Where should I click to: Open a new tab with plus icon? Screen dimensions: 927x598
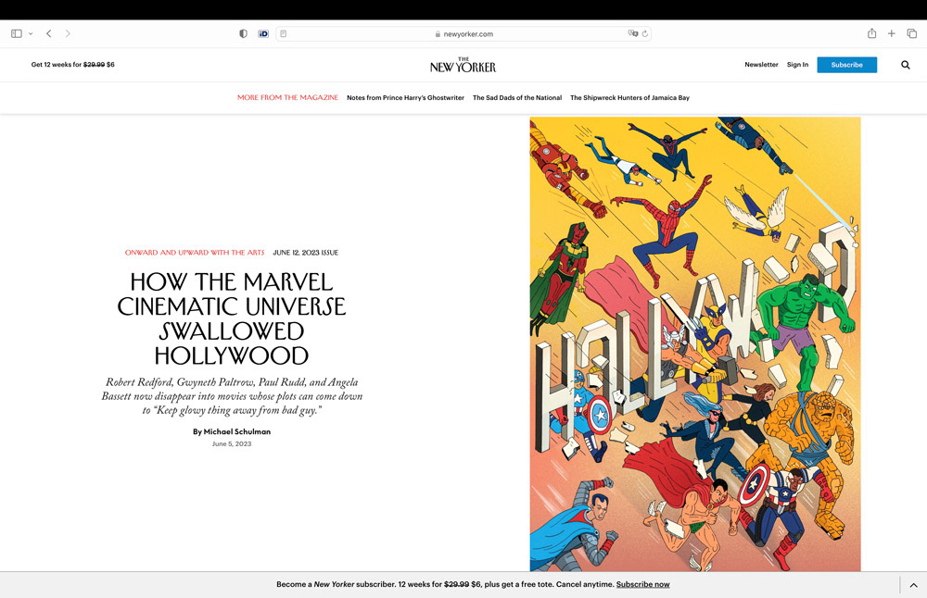[892, 33]
